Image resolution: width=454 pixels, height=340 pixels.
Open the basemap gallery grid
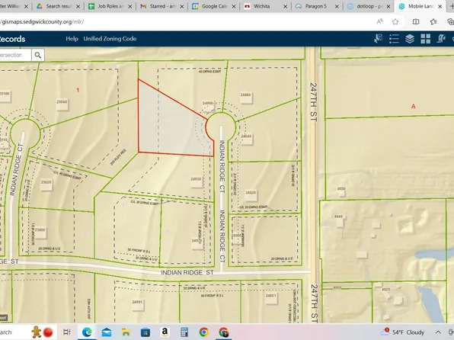coord(425,39)
